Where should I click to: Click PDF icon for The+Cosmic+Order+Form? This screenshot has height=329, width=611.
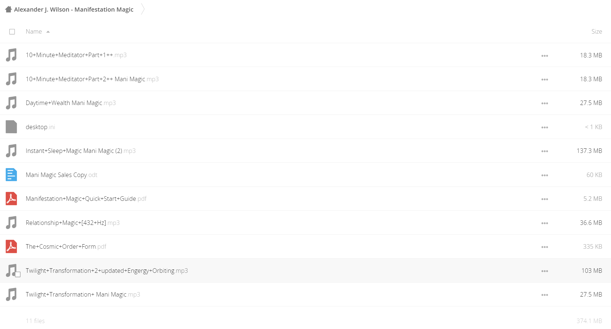click(11, 247)
